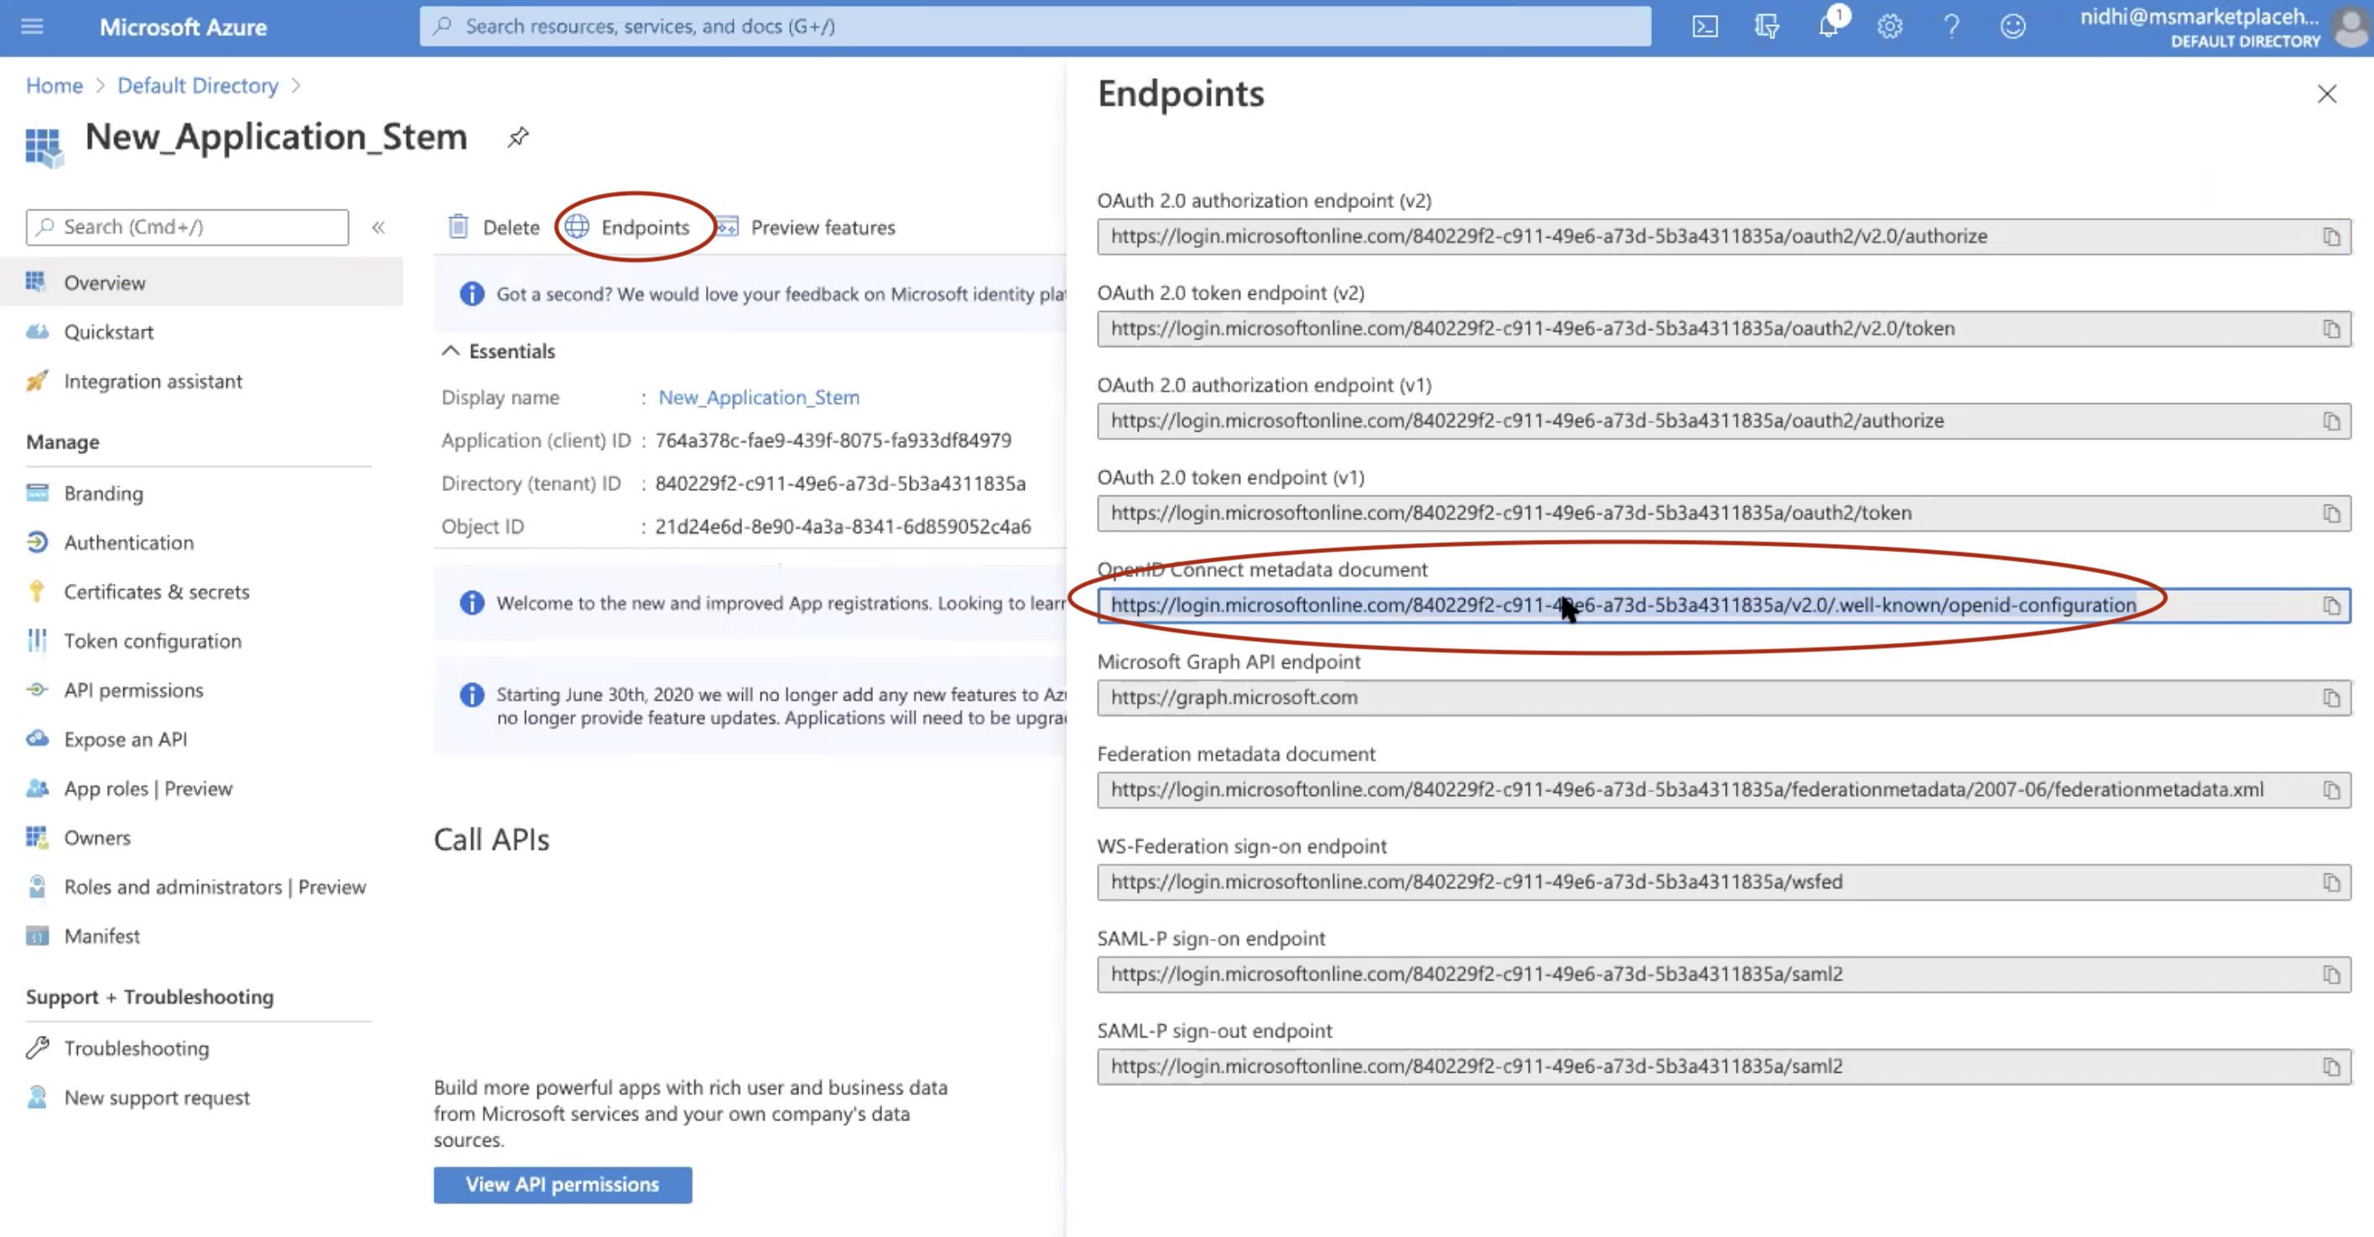Open Cloud Shell from top bar
Viewport: 2374px width, 1237px height.
tap(1705, 26)
